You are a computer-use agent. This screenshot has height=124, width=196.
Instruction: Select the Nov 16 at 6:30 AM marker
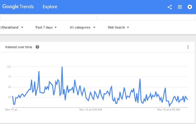pos(168,110)
